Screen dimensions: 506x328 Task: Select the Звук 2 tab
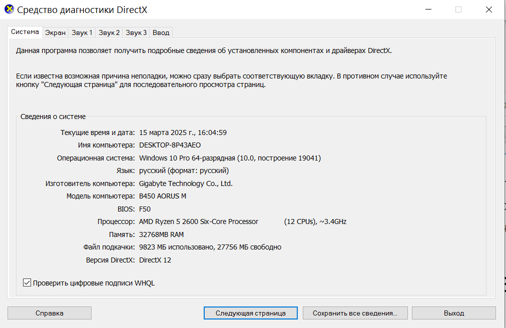109,32
